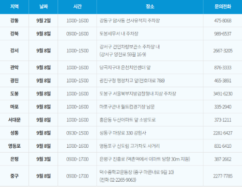
Task: Click phone number 2281-6427
Action: [223, 133]
